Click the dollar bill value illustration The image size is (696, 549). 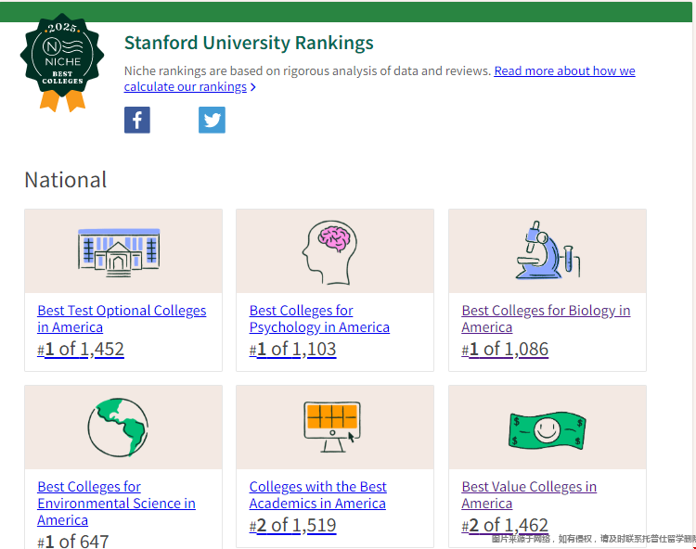[x=547, y=430]
